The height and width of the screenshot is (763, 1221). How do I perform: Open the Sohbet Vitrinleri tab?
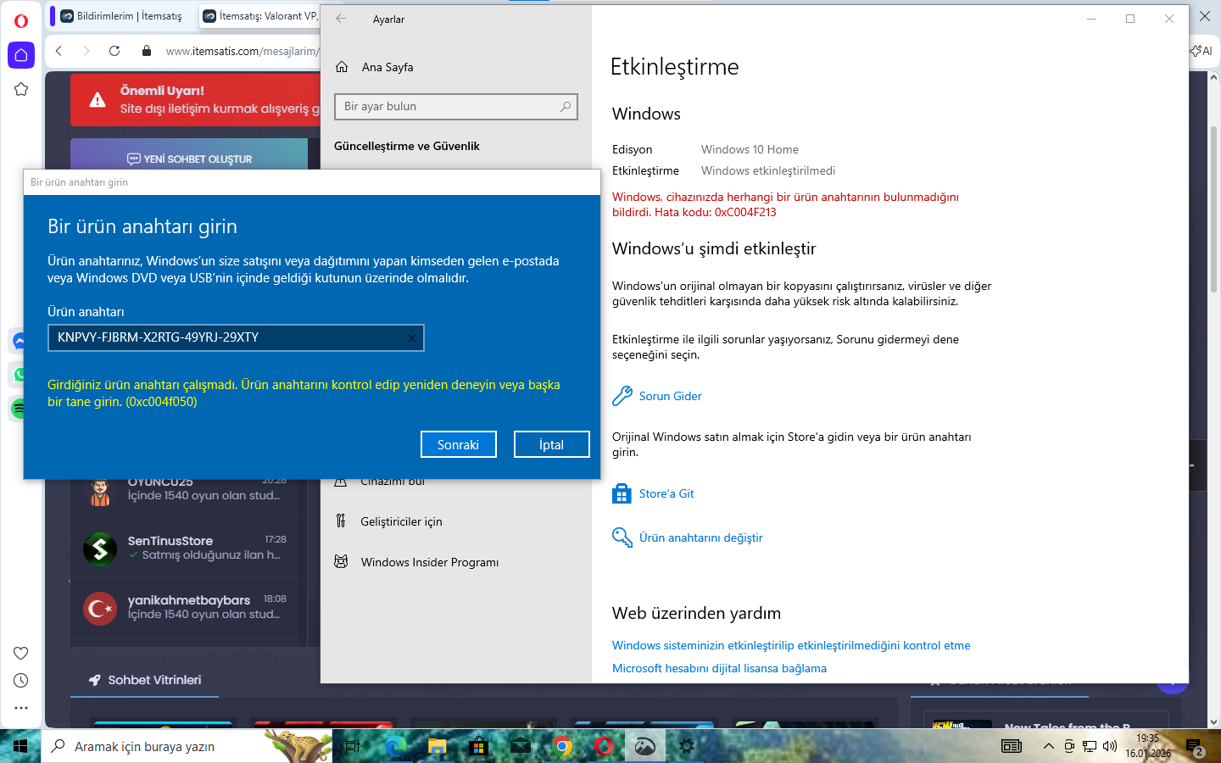click(145, 680)
